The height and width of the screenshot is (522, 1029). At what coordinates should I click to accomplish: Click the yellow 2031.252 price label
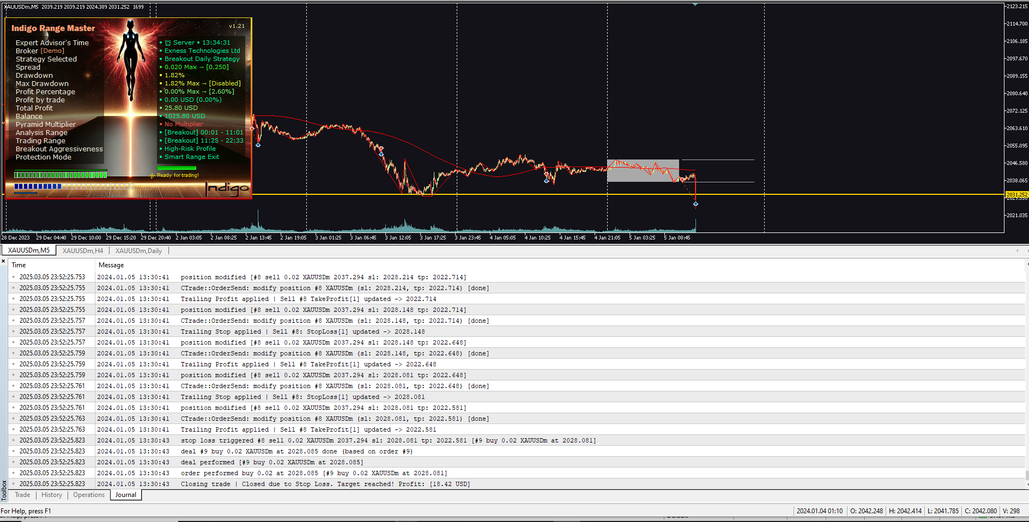[1016, 194]
